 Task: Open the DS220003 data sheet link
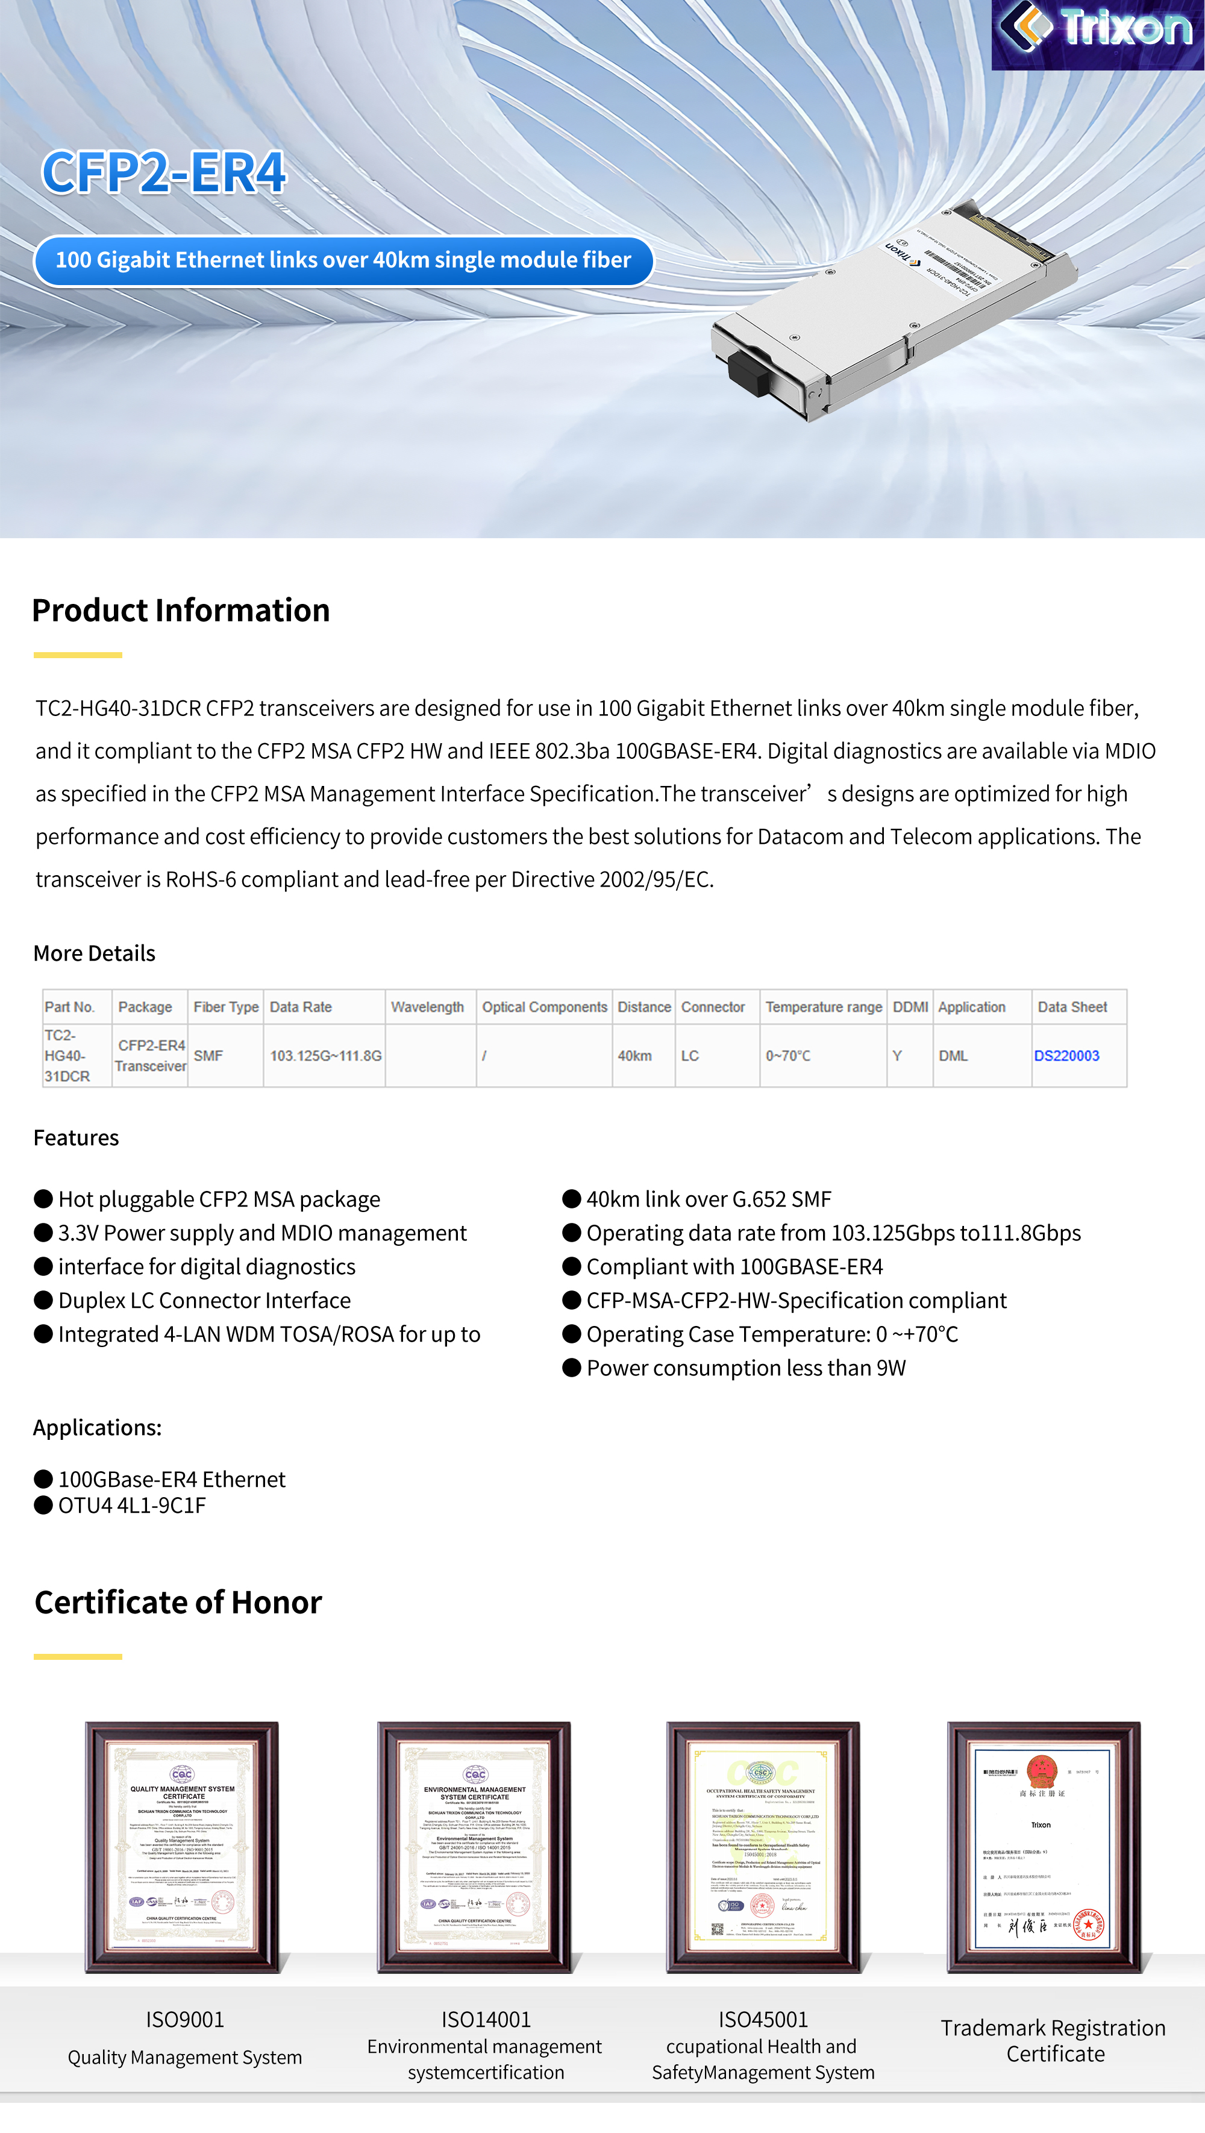coord(1066,1056)
